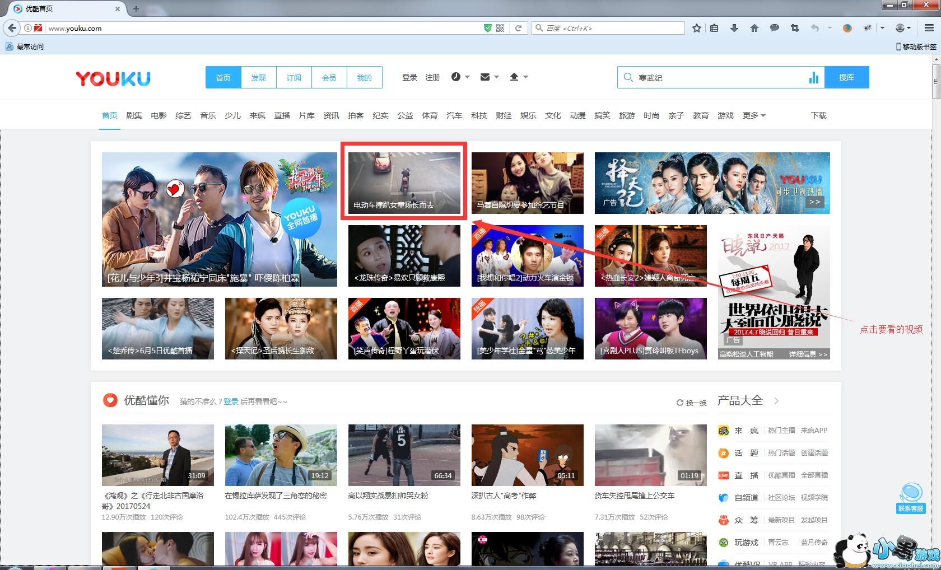The width and height of the screenshot is (941, 570).
Task: Open browser downloads arrow icon
Action: [x=734, y=28]
